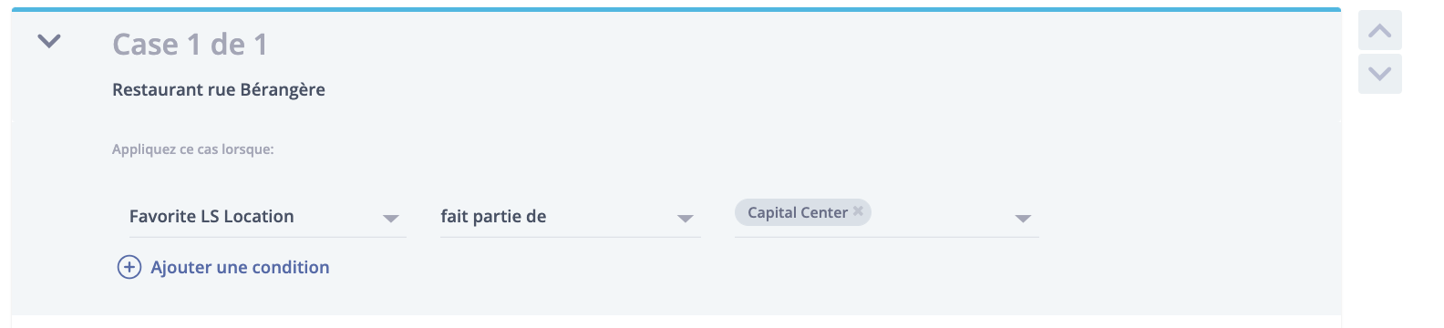The image size is (1444, 328).
Task: Click the Ajouter une condition link
Action: 240,267
